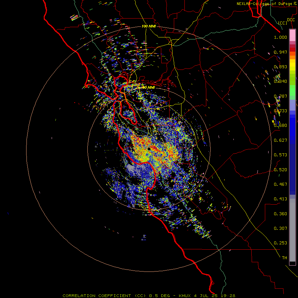Select the 0.893 scale value
Screen dimensions: 298x298
[x=280, y=67]
